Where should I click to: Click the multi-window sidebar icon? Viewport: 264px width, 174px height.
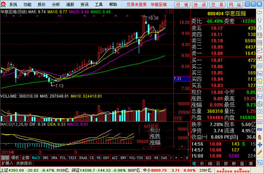pyautogui.click(x=260, y=66)
